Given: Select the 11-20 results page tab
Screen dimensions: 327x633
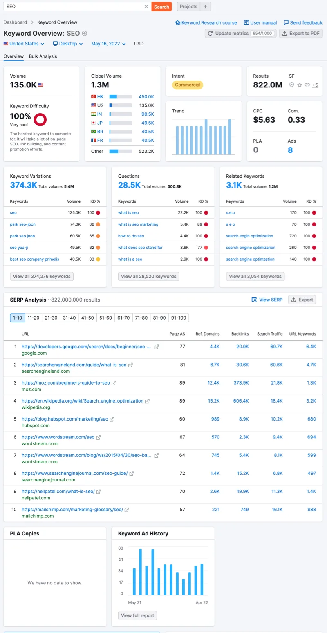Looking at the screenshot, I should [34, 318].
